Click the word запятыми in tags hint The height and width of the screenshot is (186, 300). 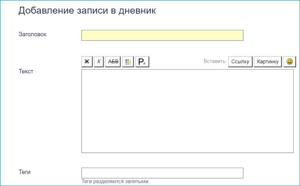point(137,182)
